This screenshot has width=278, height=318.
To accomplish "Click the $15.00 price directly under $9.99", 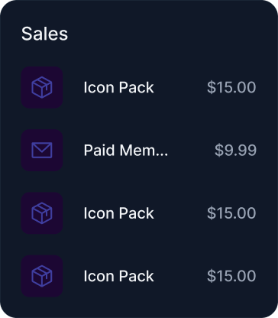I will (231, 213).
